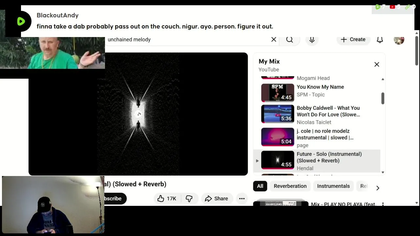Click the YouTube viewer count icon

click(x=392, y=7)
